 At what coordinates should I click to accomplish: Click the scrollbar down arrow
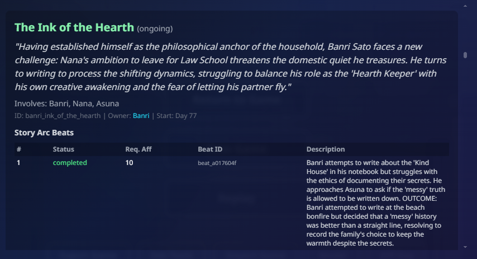tap(465, 247)
